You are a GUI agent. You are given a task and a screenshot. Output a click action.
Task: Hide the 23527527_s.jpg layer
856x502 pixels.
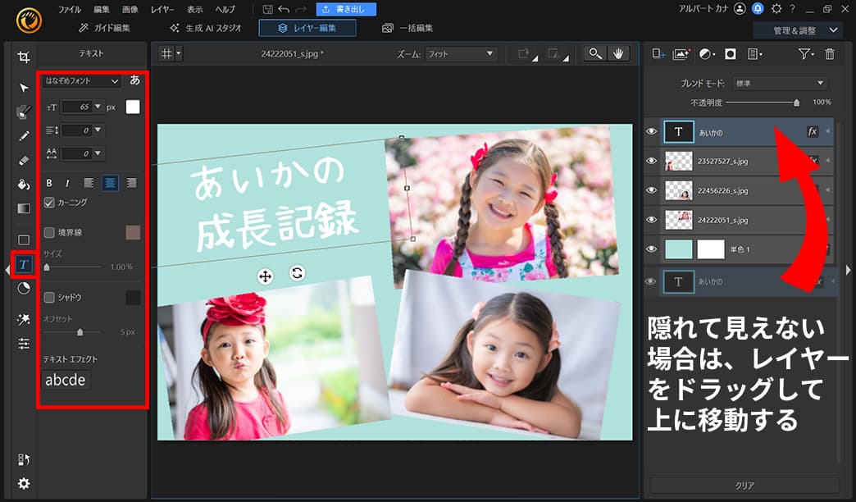(652, 161)
